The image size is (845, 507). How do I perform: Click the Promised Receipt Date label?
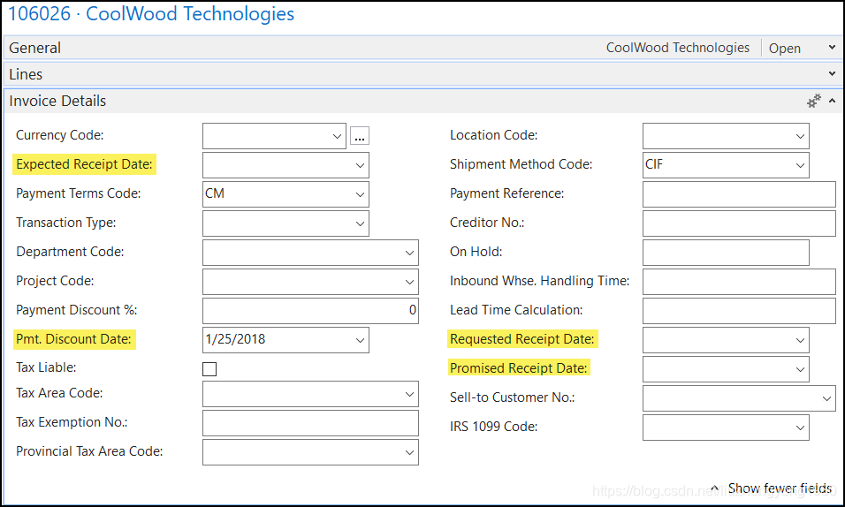(x=519, y=368)
